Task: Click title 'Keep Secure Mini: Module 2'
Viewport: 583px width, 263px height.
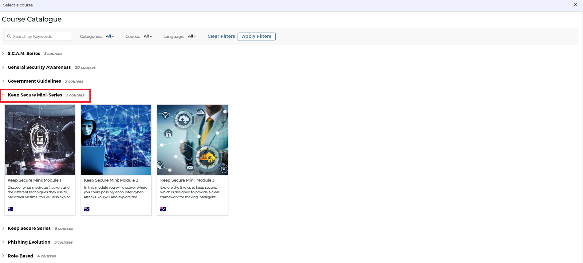Action: (111, 180)
